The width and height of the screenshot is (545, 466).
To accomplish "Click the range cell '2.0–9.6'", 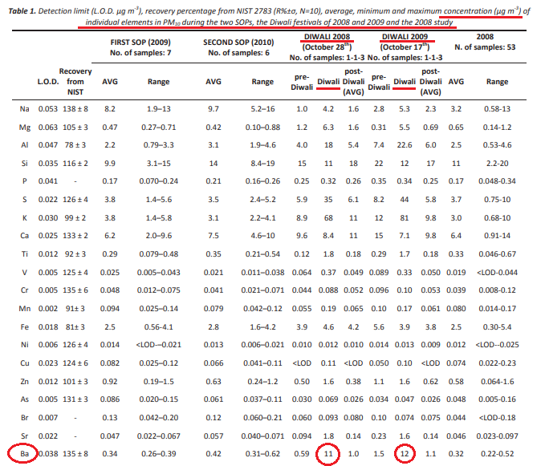I will tap(158, 236).
